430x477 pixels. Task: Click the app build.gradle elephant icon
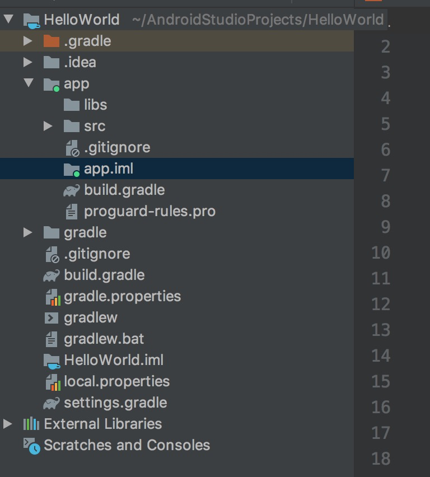(72, 190)
